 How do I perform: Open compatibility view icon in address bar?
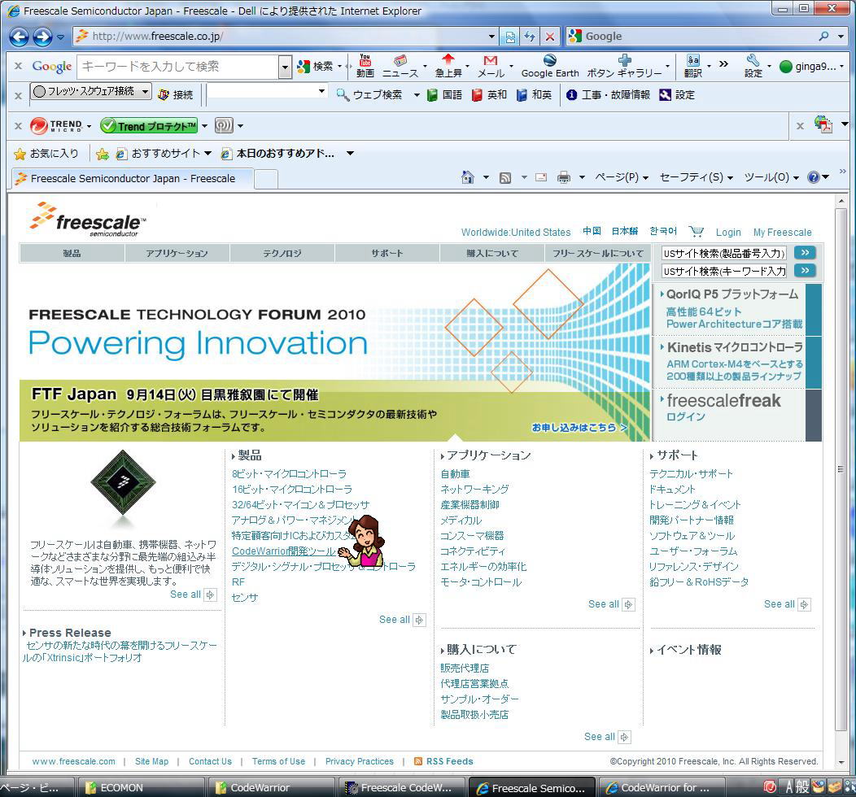coord(510,37)
